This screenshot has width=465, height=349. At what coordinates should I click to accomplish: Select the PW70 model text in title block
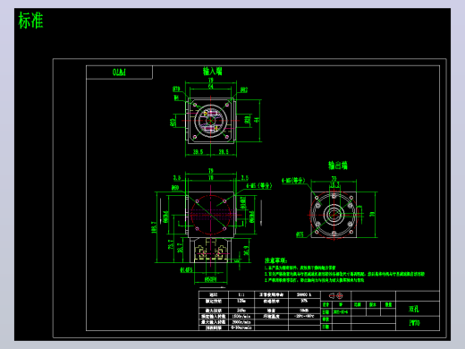414,323
